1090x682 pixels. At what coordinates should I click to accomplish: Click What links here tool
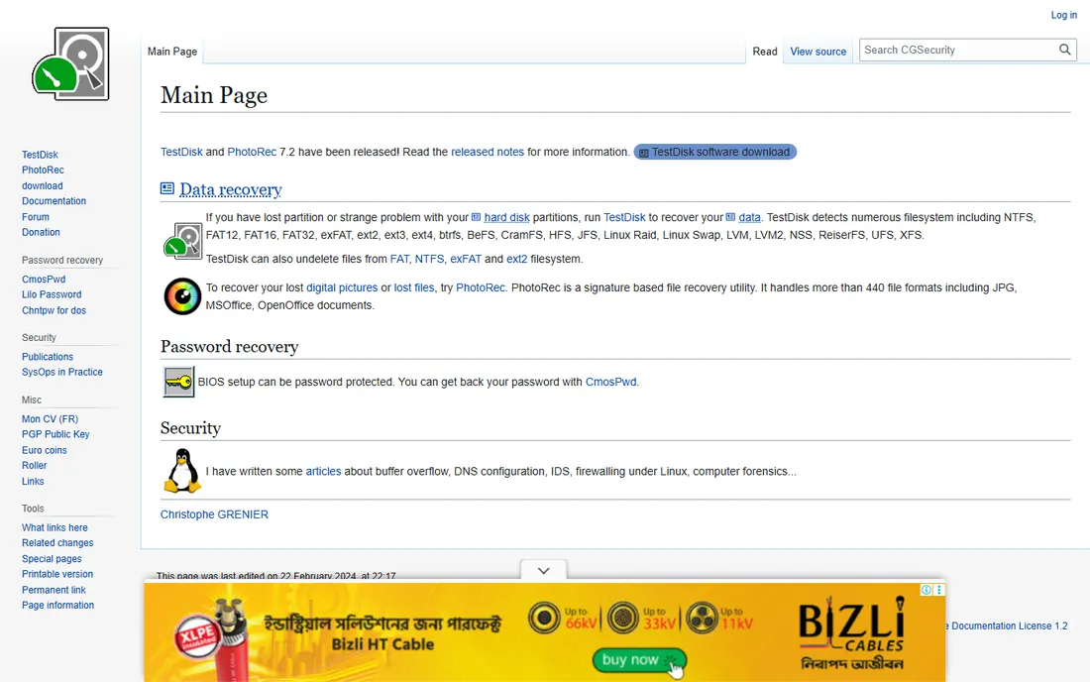point(54,527)
